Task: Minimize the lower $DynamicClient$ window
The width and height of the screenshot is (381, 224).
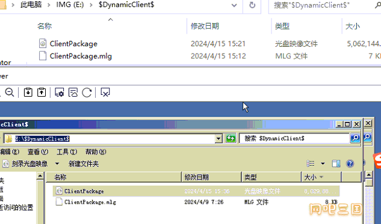Action: pos(339,124)
